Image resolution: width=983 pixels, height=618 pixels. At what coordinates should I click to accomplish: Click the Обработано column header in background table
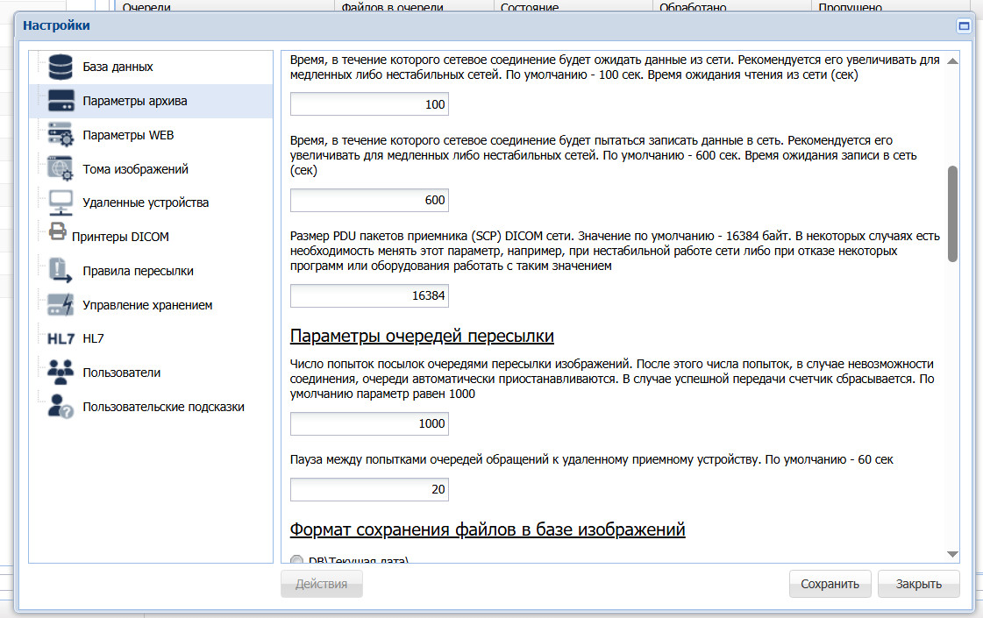click(693, 8)
